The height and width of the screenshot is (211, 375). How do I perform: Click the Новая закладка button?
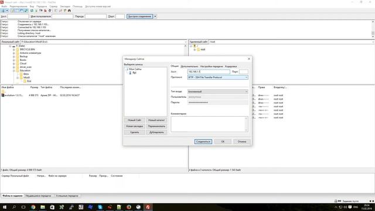pyautogui.click(x=134, y=126)
